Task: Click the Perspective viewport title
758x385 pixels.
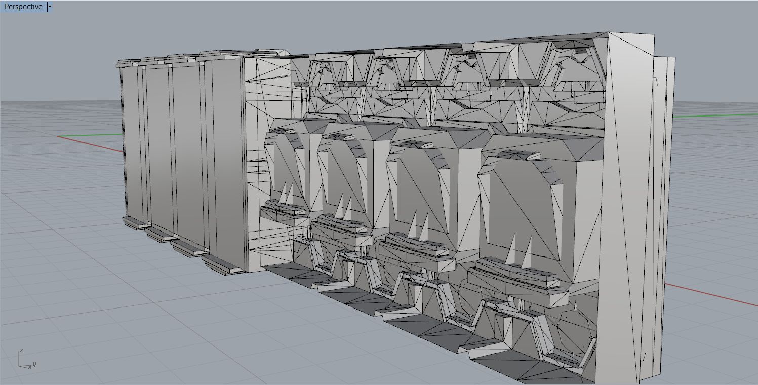Action: click(23, 7)
